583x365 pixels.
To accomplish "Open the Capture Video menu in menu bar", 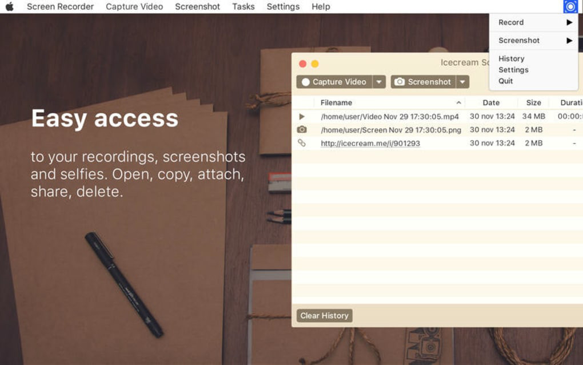I will click(134, 6).
